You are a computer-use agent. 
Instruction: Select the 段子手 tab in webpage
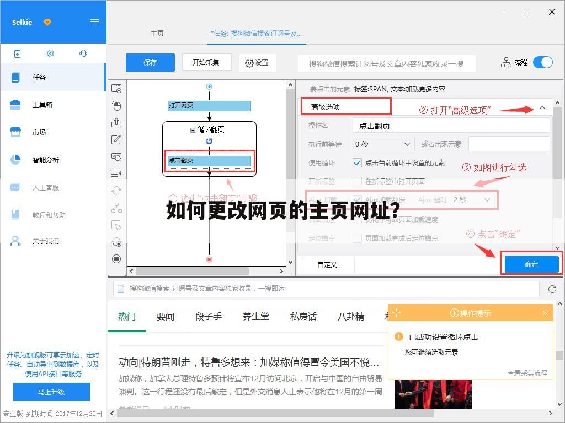click(x=208, y=317)
